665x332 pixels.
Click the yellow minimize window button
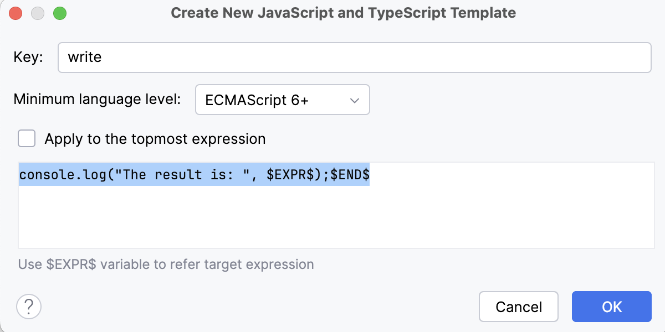[x=38, y=12]
